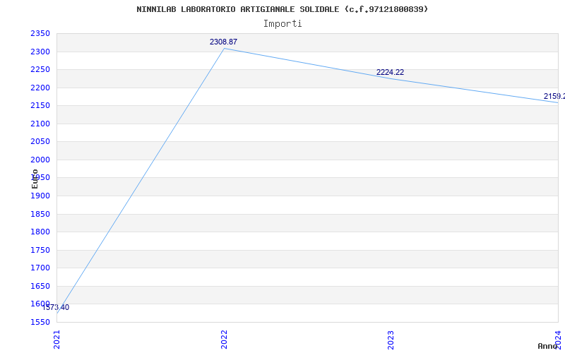Image resolution: width=565 pixels, height=353 pixels.
Task: Click the line's peak point at 2022
Action: point(224,48)
